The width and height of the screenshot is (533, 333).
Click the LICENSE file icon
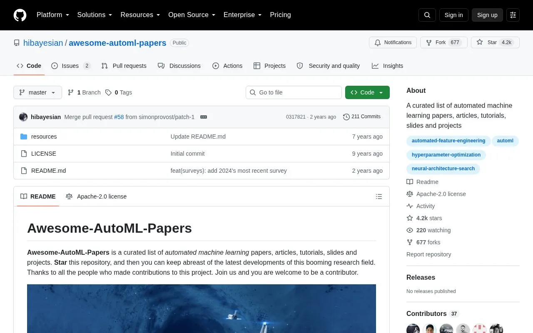pos(24,154)
